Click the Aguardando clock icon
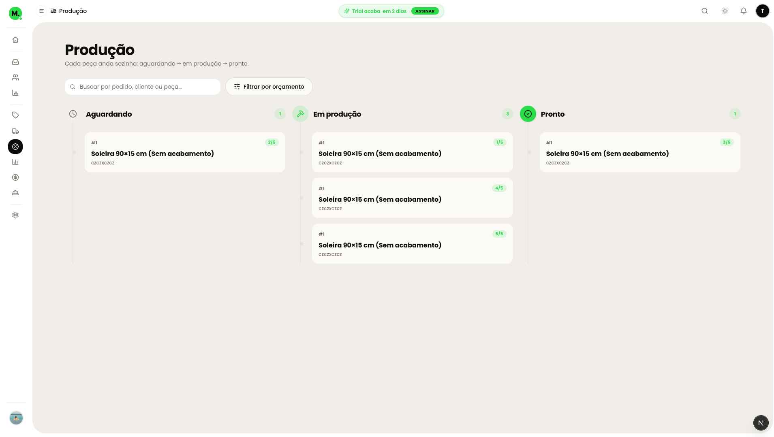Screen dimensions: 774x437 (73, 114)
